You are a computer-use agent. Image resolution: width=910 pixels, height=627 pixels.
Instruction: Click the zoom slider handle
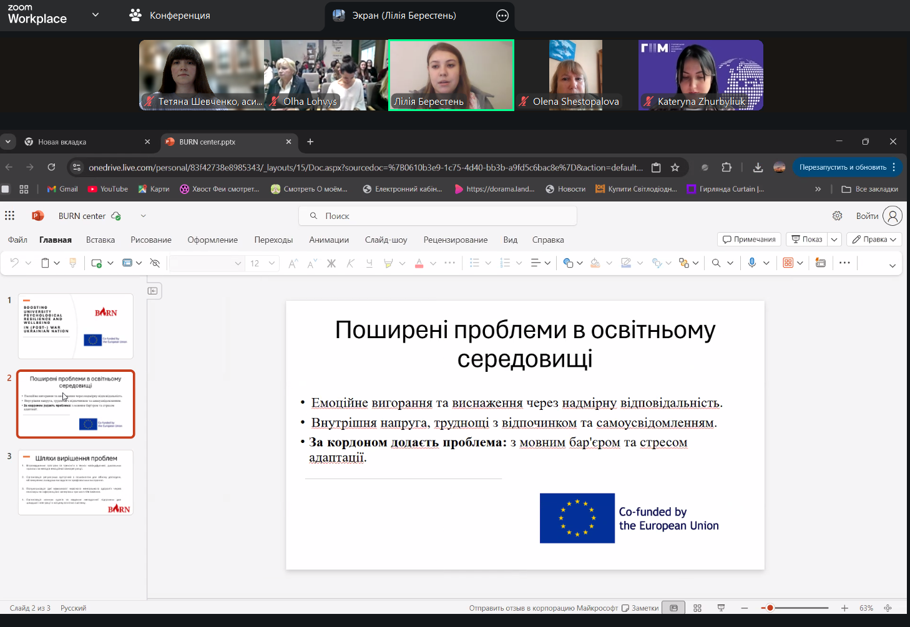tap(770, 608)
